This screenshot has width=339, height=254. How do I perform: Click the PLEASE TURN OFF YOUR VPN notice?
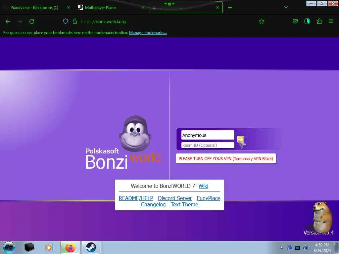click(226, 158)
